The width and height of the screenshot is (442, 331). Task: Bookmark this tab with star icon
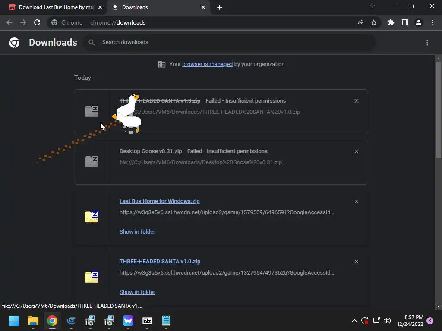click(374, 22)
